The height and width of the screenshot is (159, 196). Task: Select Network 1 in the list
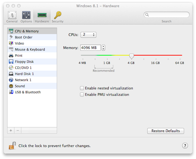[x=32, y=80]
